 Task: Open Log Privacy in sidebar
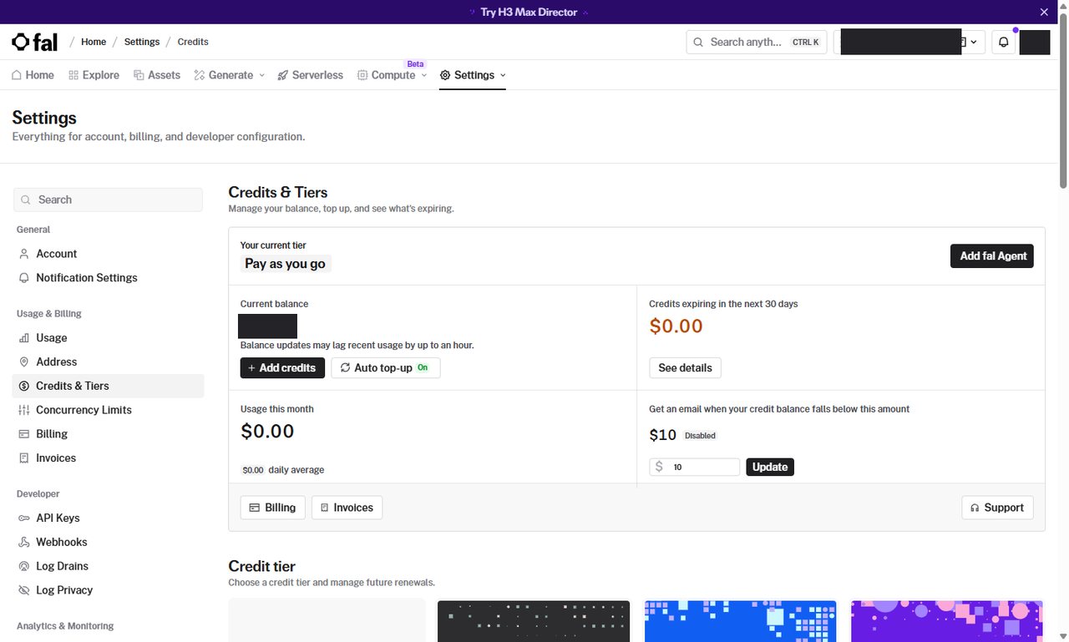(x=109, y=590)
